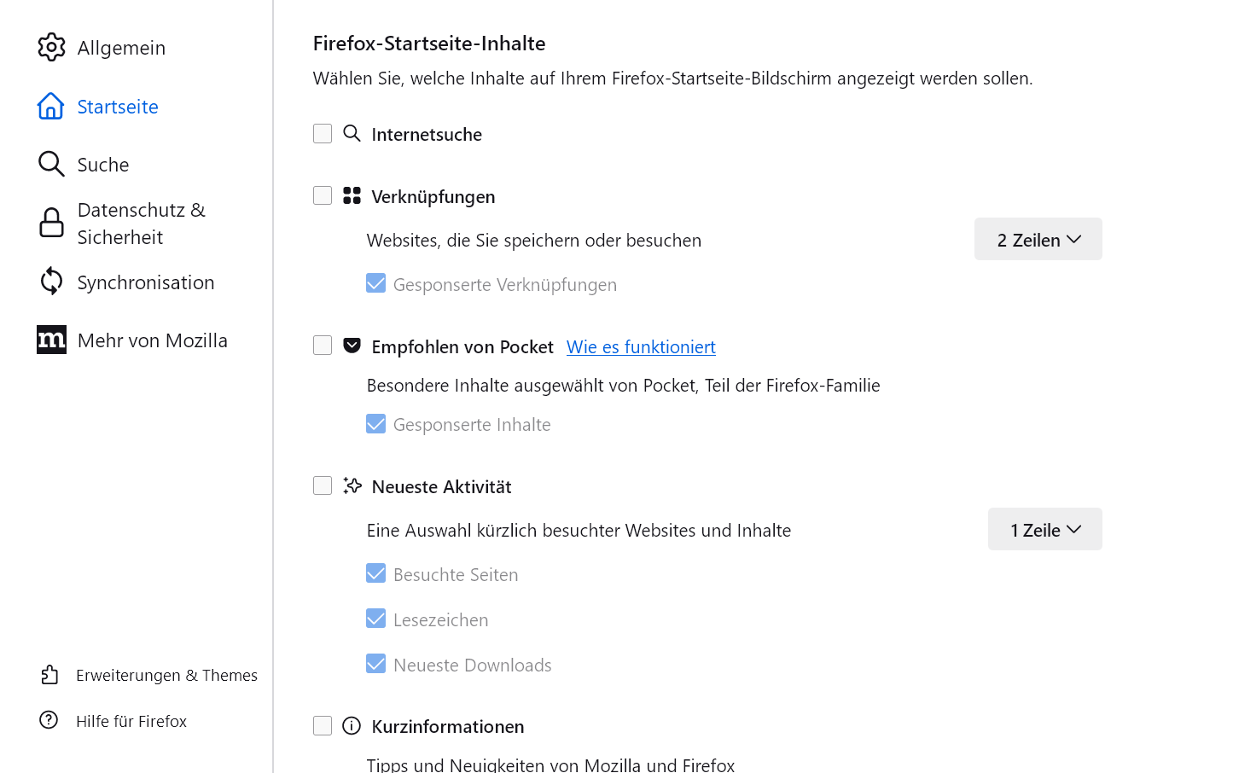Uncheck the Gesponserte Verknüpfungen checkbox
This screenshot has height=773, width=1233.
376,284
